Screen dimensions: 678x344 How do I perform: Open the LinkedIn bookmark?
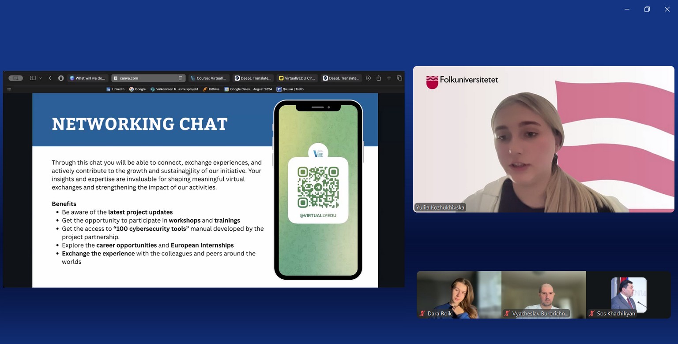tap(115, 89)
